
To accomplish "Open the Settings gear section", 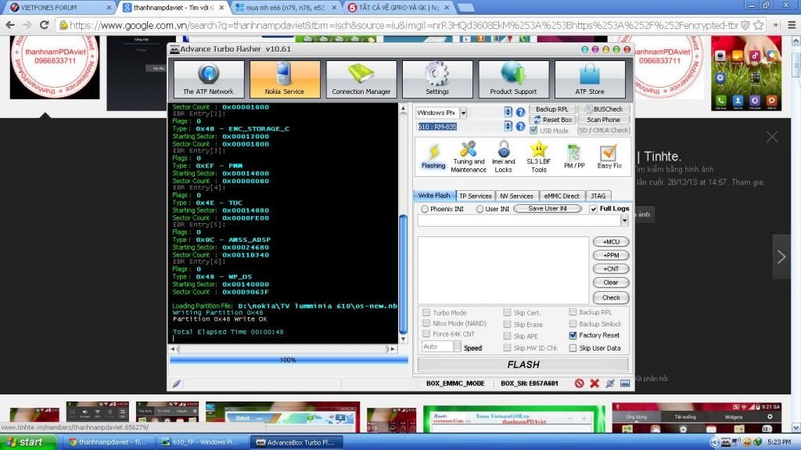I will (437, 79).
